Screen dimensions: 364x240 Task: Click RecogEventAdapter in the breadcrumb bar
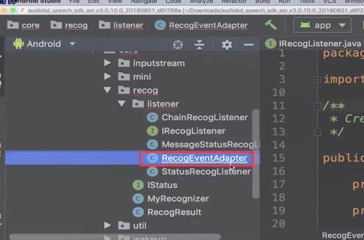tap(208, 26)
